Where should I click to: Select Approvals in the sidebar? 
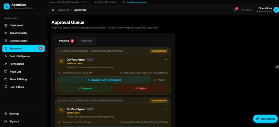click(x=23, y=48)
